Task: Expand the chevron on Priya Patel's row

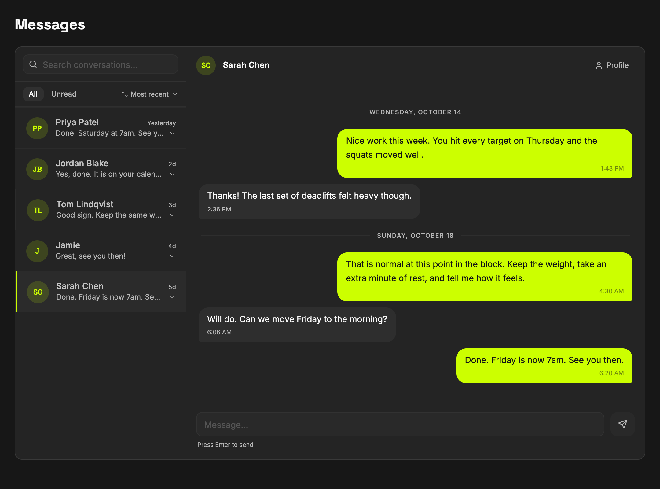Action: [172, 133]
